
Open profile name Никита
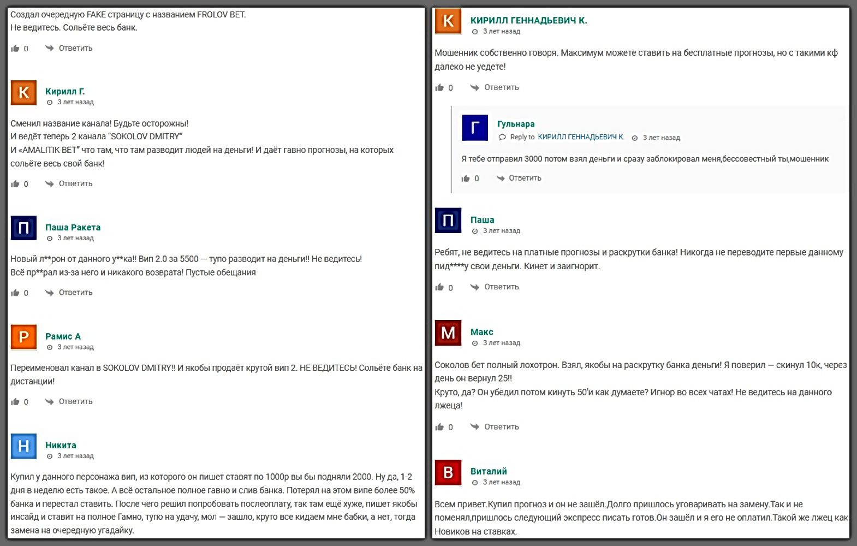coord(61,445)
